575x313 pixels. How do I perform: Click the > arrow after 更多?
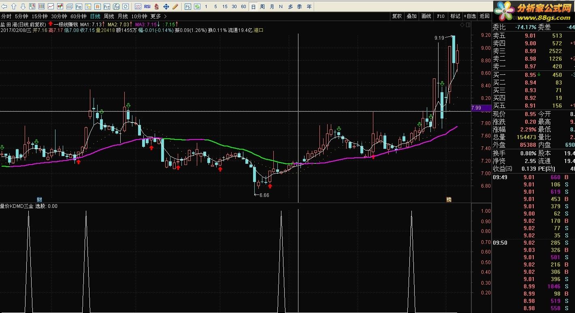pos(165,16)
